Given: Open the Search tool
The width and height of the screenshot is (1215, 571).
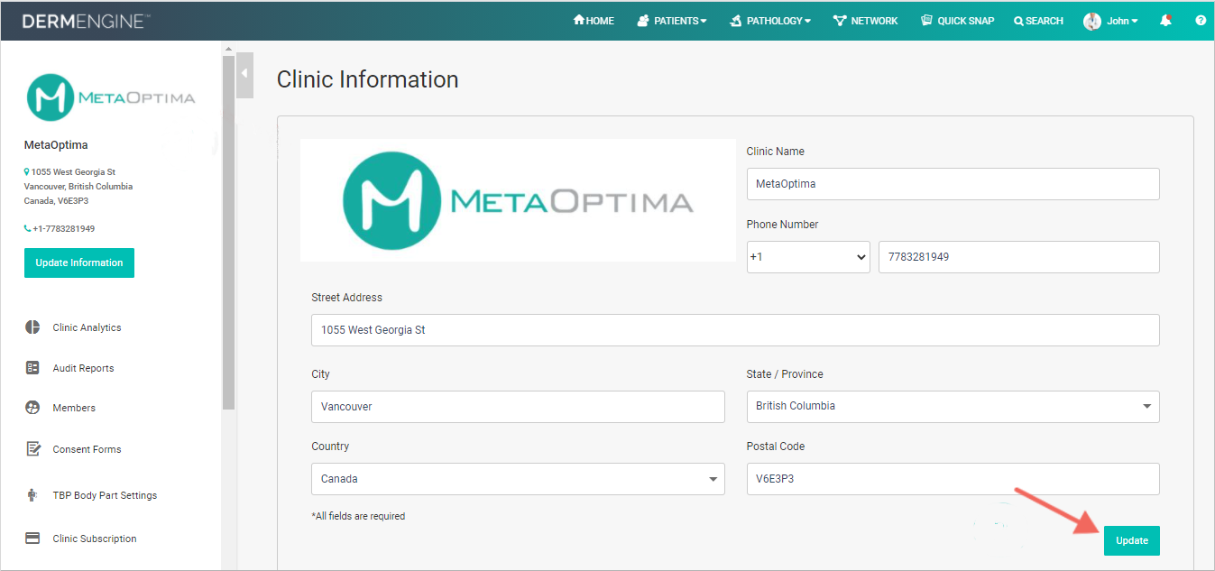Looking at the screenshot, I should coord(1038,21).
